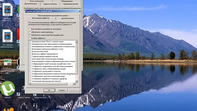Confirm with the OK button
The image size is (197, 111).
[49, 90]
